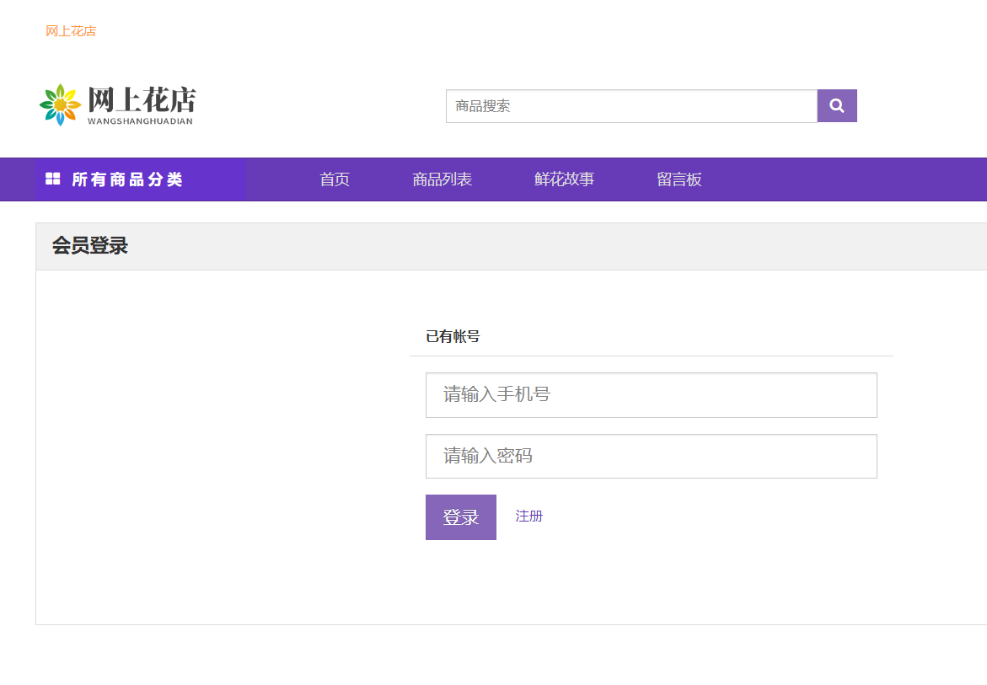This screenshot has height=685, width=987.
Task: Click the 请输入密码 password field
Action: click(x=651, y=456)
